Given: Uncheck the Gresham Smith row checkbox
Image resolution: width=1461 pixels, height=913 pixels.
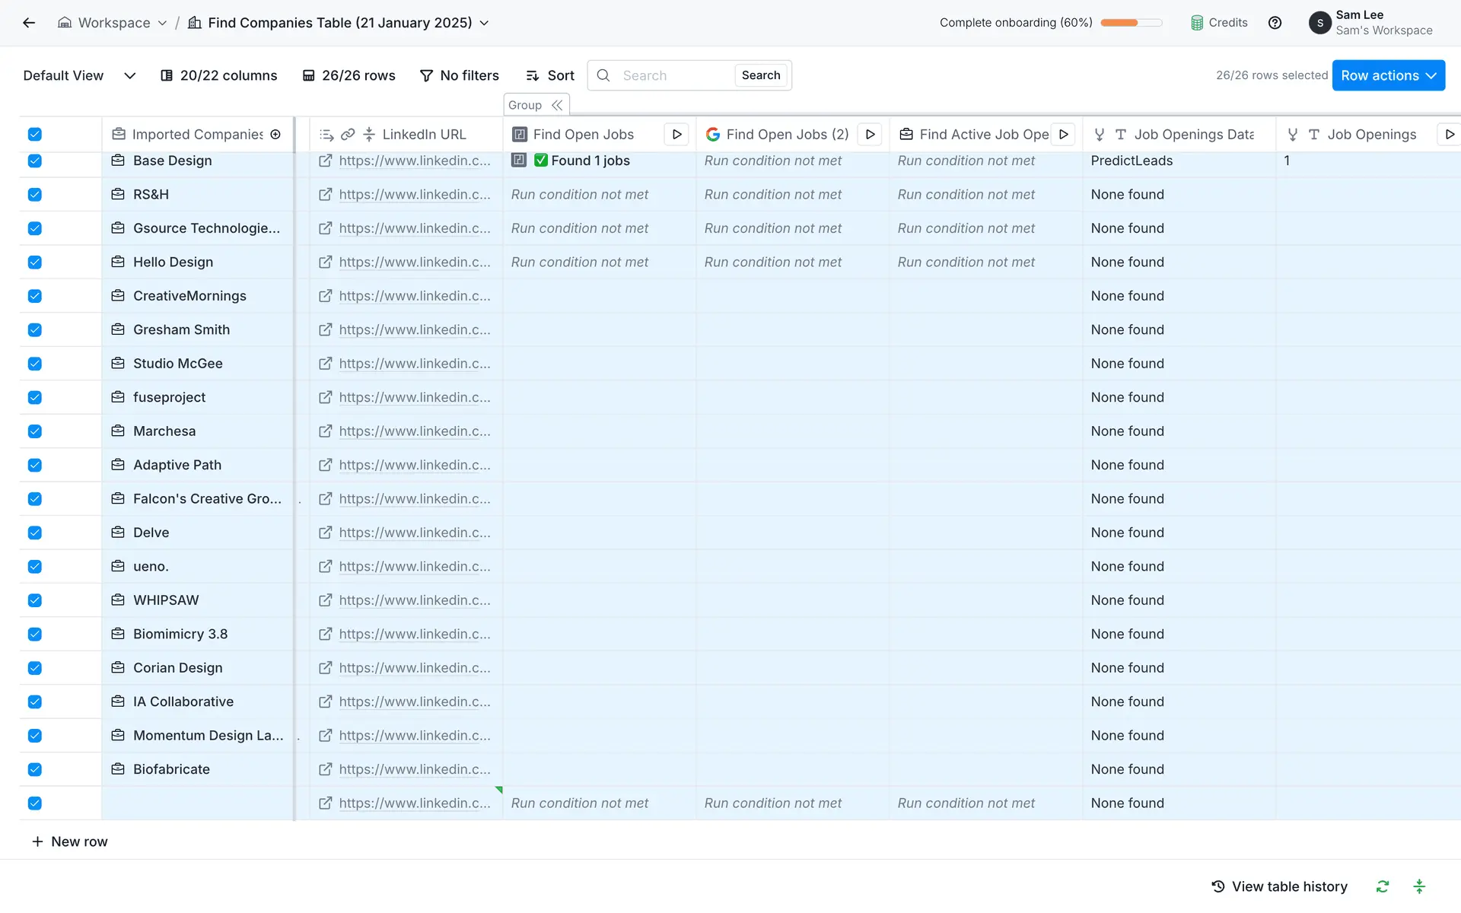Looking at the screenshot, I should pos(35,330).
